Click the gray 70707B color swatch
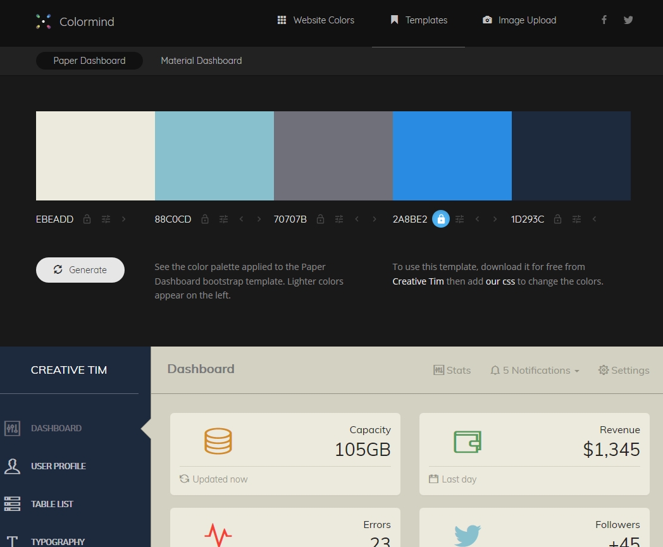The width and height of the screenshot is (663, 547). [x=333, y=156]
